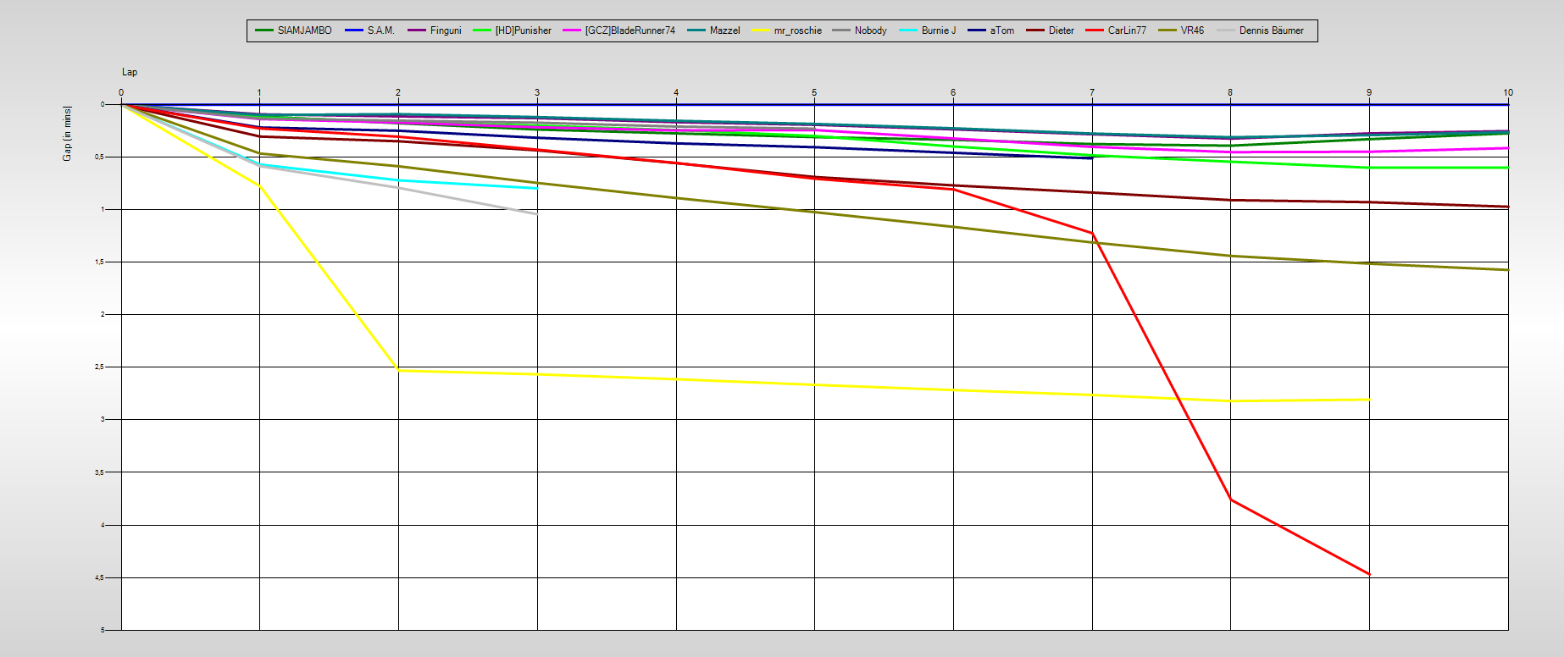Click the SIAMJAMBO legend label
This screenshot has width=1564, height=657.
(304, 30)
